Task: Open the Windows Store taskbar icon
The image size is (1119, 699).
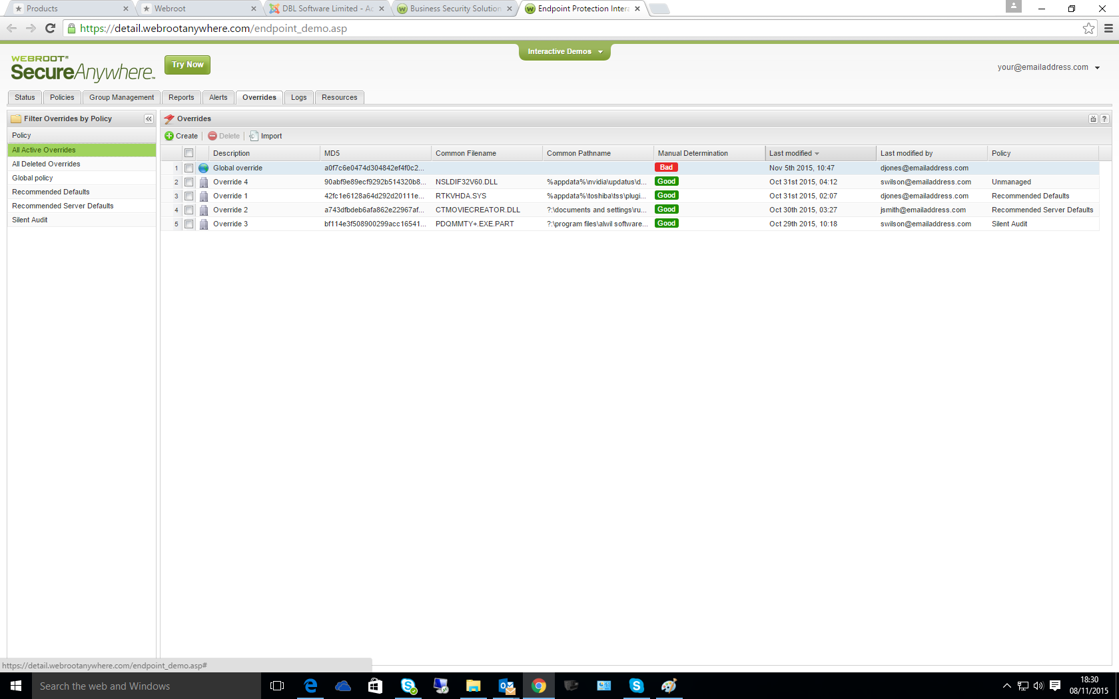Action: (x=376, y=686)
